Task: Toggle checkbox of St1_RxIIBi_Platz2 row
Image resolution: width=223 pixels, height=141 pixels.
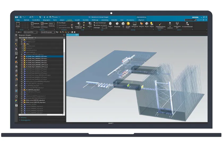Action: pyautogui.click(x=23, y=58)
